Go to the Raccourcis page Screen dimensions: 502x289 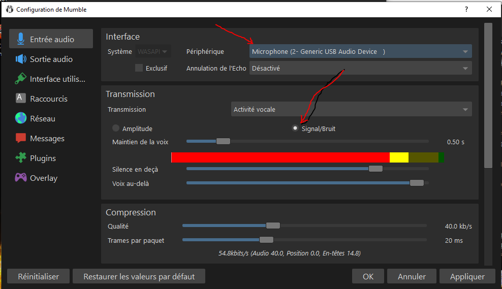click(51, 99)
